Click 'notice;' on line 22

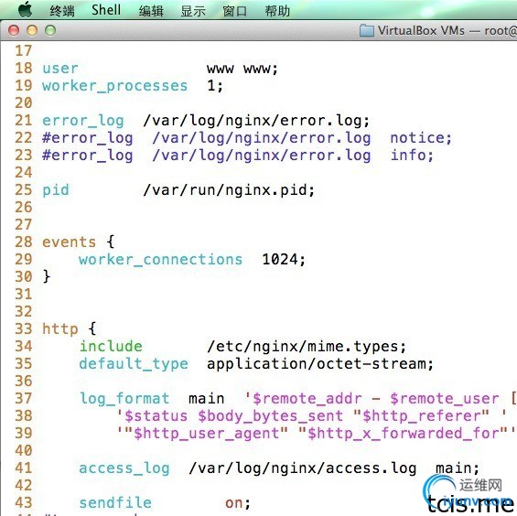tap(421, 138)
